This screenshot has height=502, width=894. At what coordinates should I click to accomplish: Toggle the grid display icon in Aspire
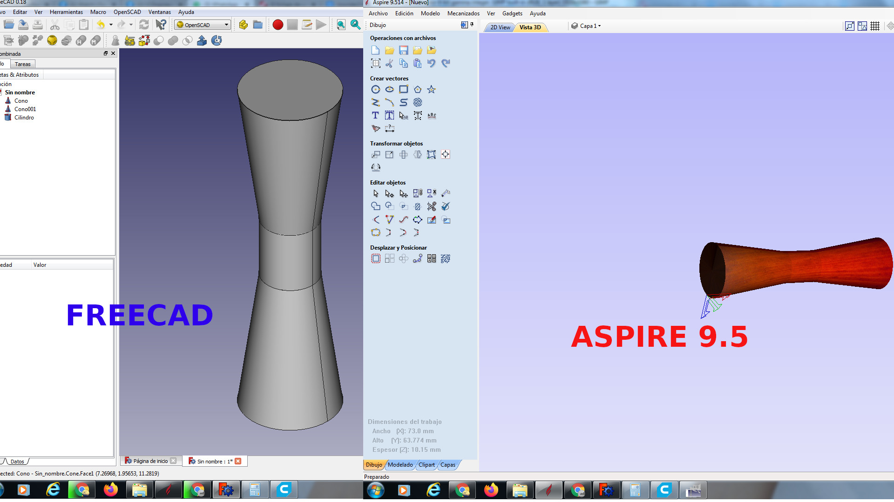[874, 26]
